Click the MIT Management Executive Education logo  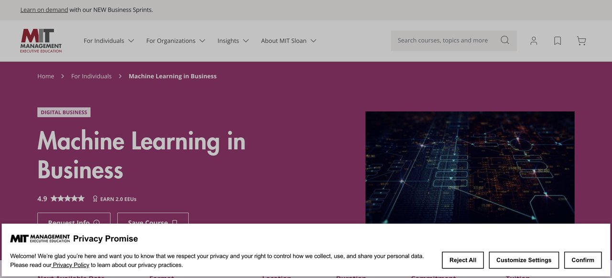41,41
